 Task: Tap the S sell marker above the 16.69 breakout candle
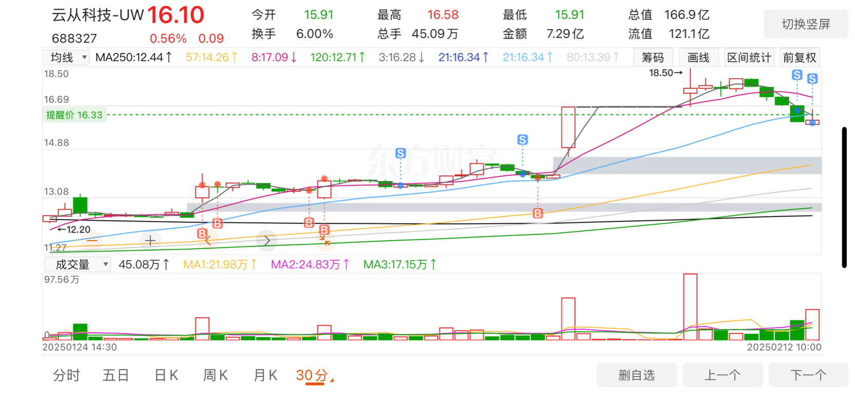click(x=522, y=139)
